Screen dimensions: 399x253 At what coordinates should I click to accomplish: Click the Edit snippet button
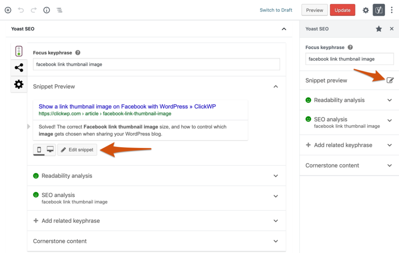pos(77,150)
